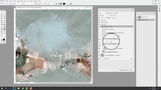Show the hidden first layer in transfers group
This screenshot has width=161, height=90.
click(x=99, y=29)
